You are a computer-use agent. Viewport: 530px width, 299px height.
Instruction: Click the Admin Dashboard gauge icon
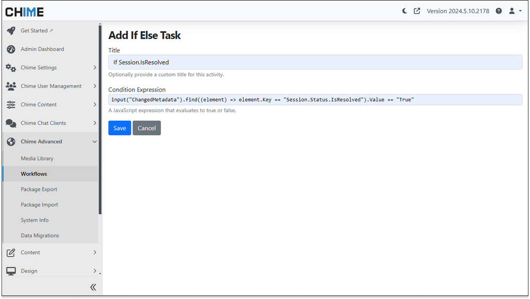click(x=11, y=49)
